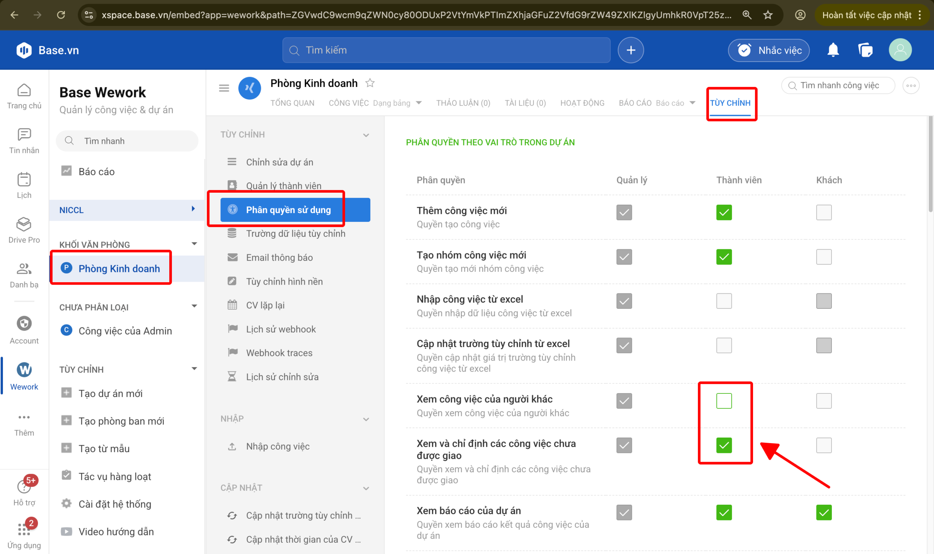Click the Nhắc việc button
Screen dimensions: 934x554
point(768,50)
